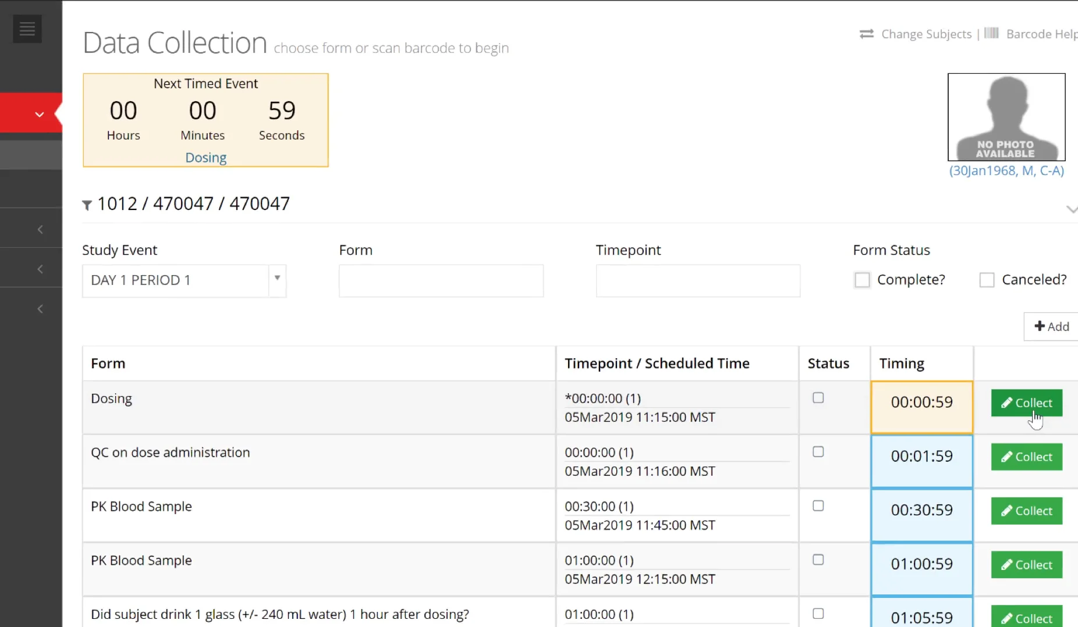Collect the QC on dose administration form
The image size is (1078, 627).
click(x=1026, y=457)
